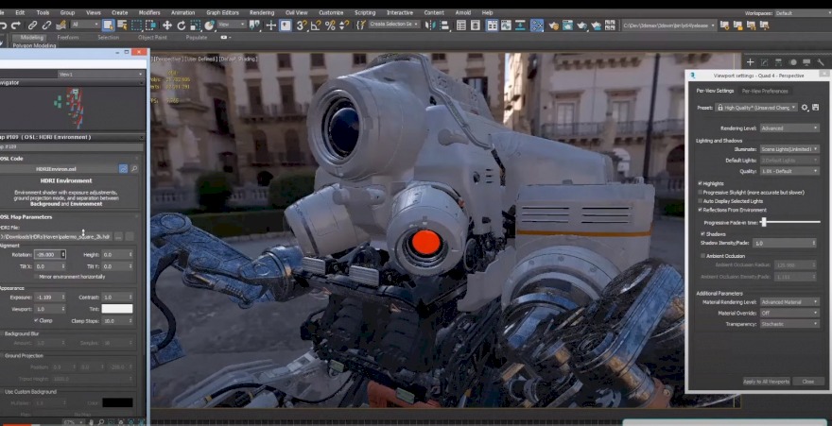The image size is (832, 426).
Task: Open the Rendering Level dropdown
Action: pos(789,128)
